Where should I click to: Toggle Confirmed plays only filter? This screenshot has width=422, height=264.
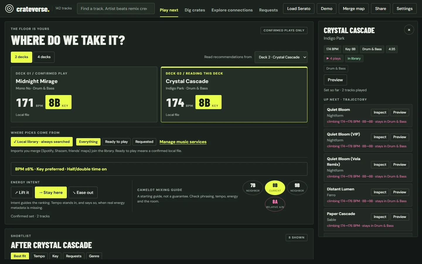pos(284,31)
